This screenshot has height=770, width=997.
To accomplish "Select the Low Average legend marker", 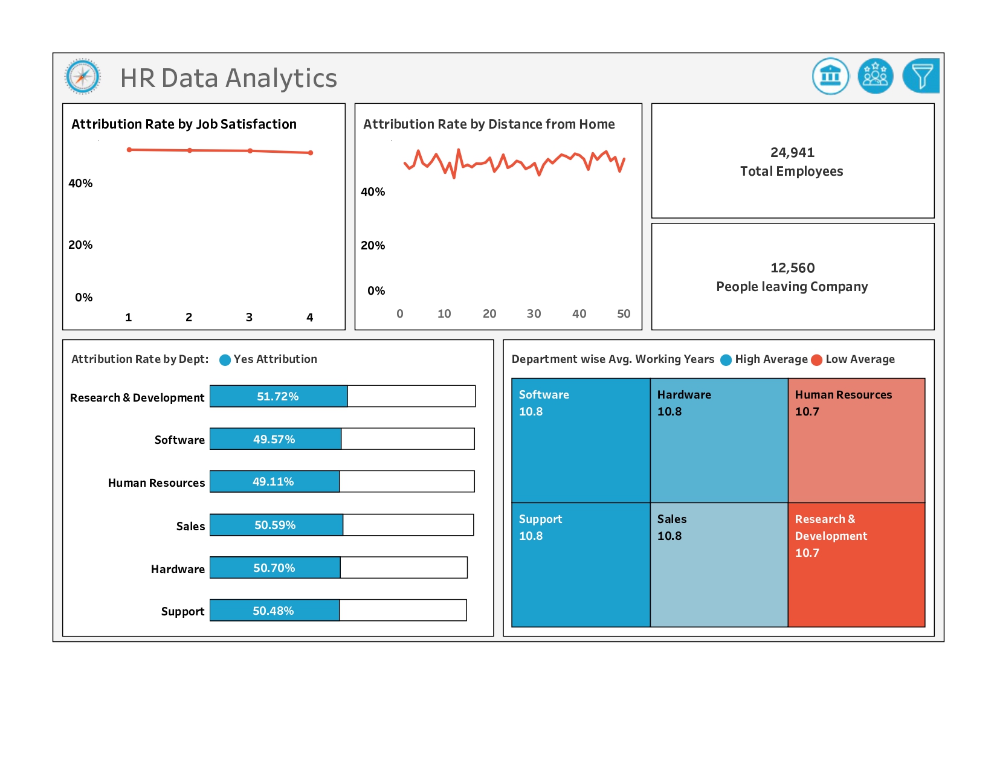I will [816, 360].
